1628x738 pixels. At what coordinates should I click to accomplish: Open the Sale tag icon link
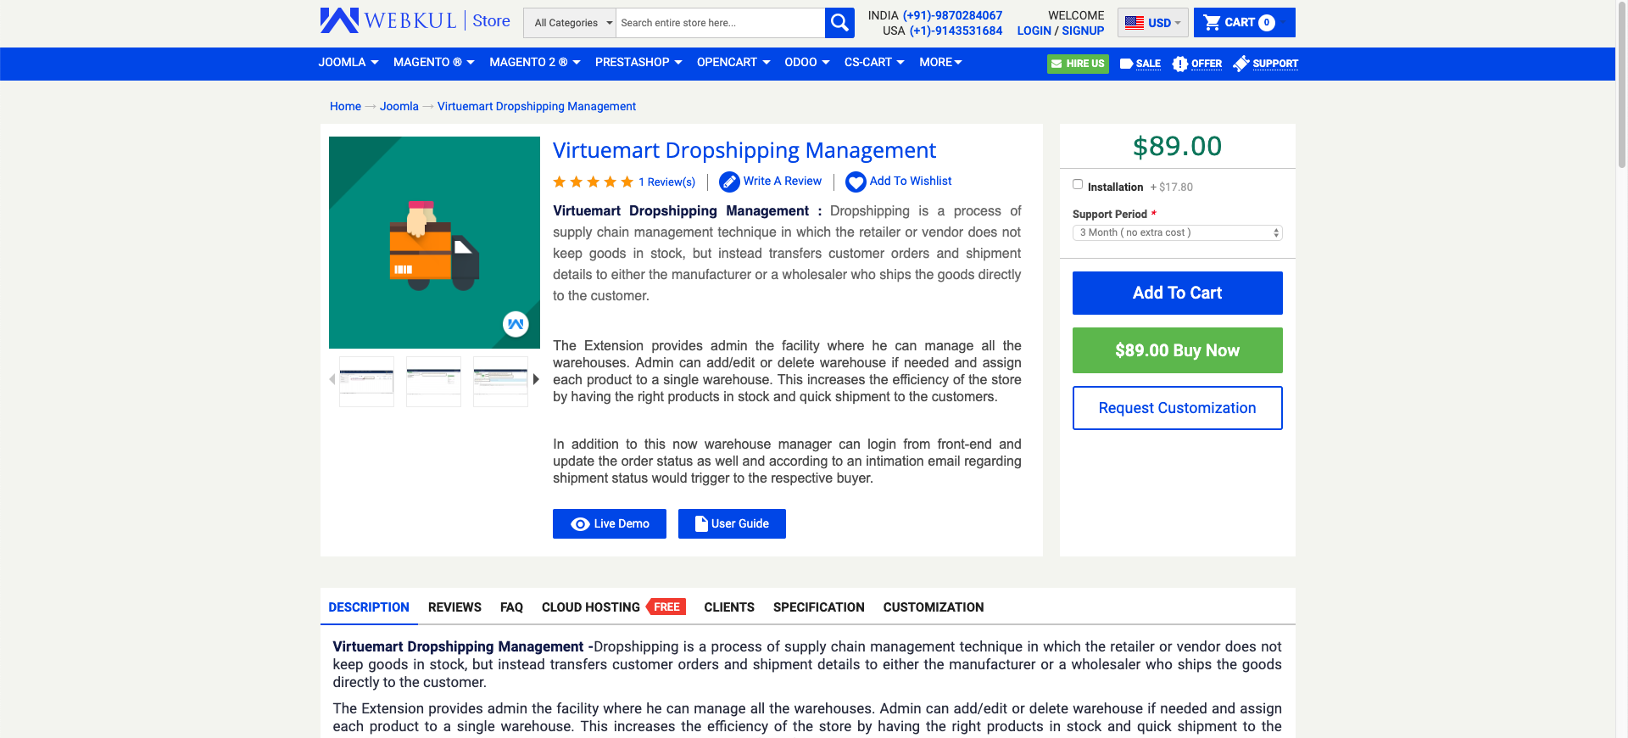click(x=1126, y=64)
